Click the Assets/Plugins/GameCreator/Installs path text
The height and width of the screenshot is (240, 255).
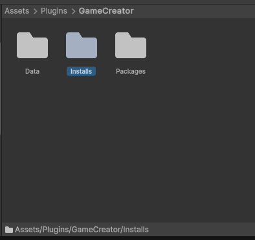(x=82, y=230)
